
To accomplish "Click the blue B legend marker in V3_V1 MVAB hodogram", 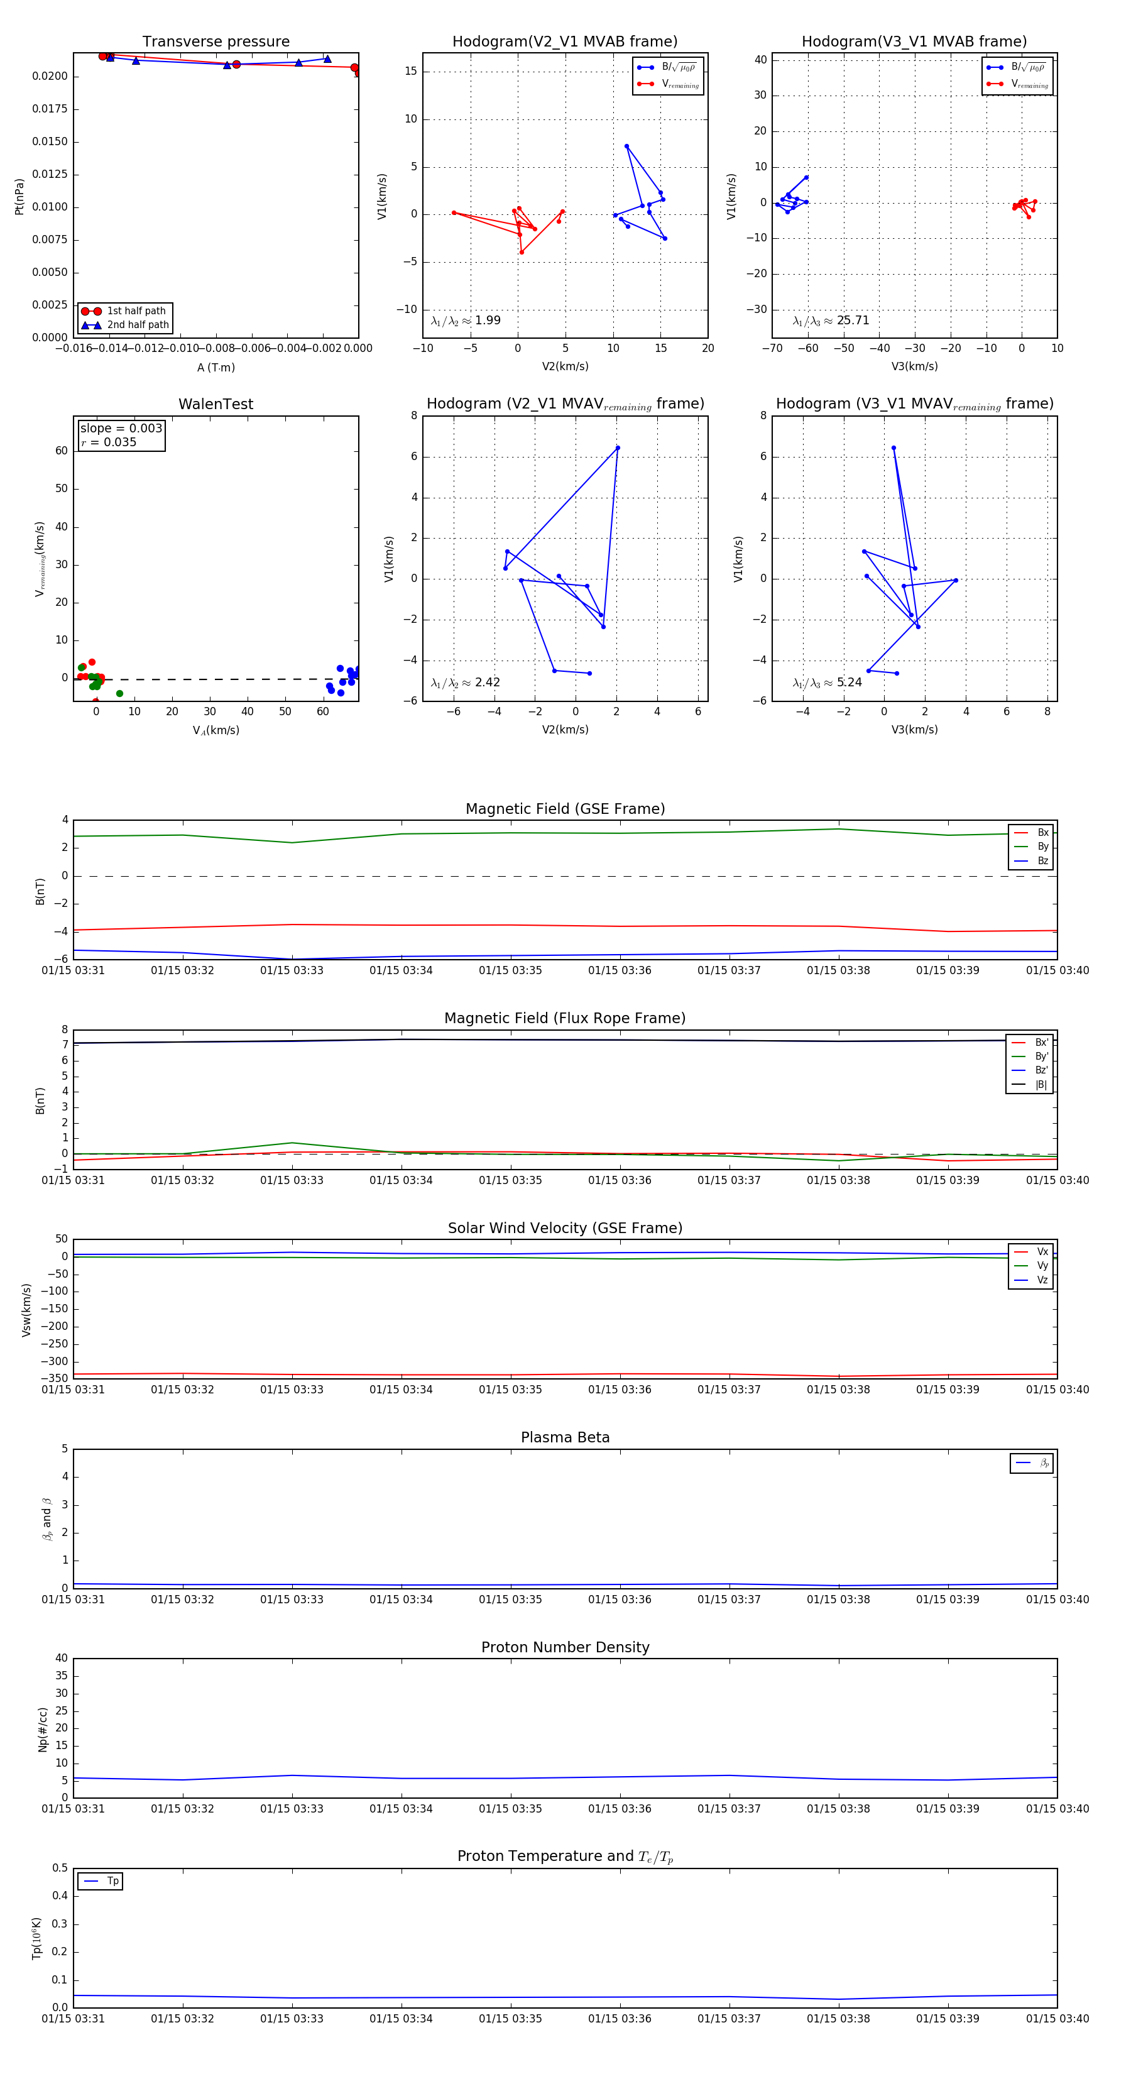I will coord(994,68).
